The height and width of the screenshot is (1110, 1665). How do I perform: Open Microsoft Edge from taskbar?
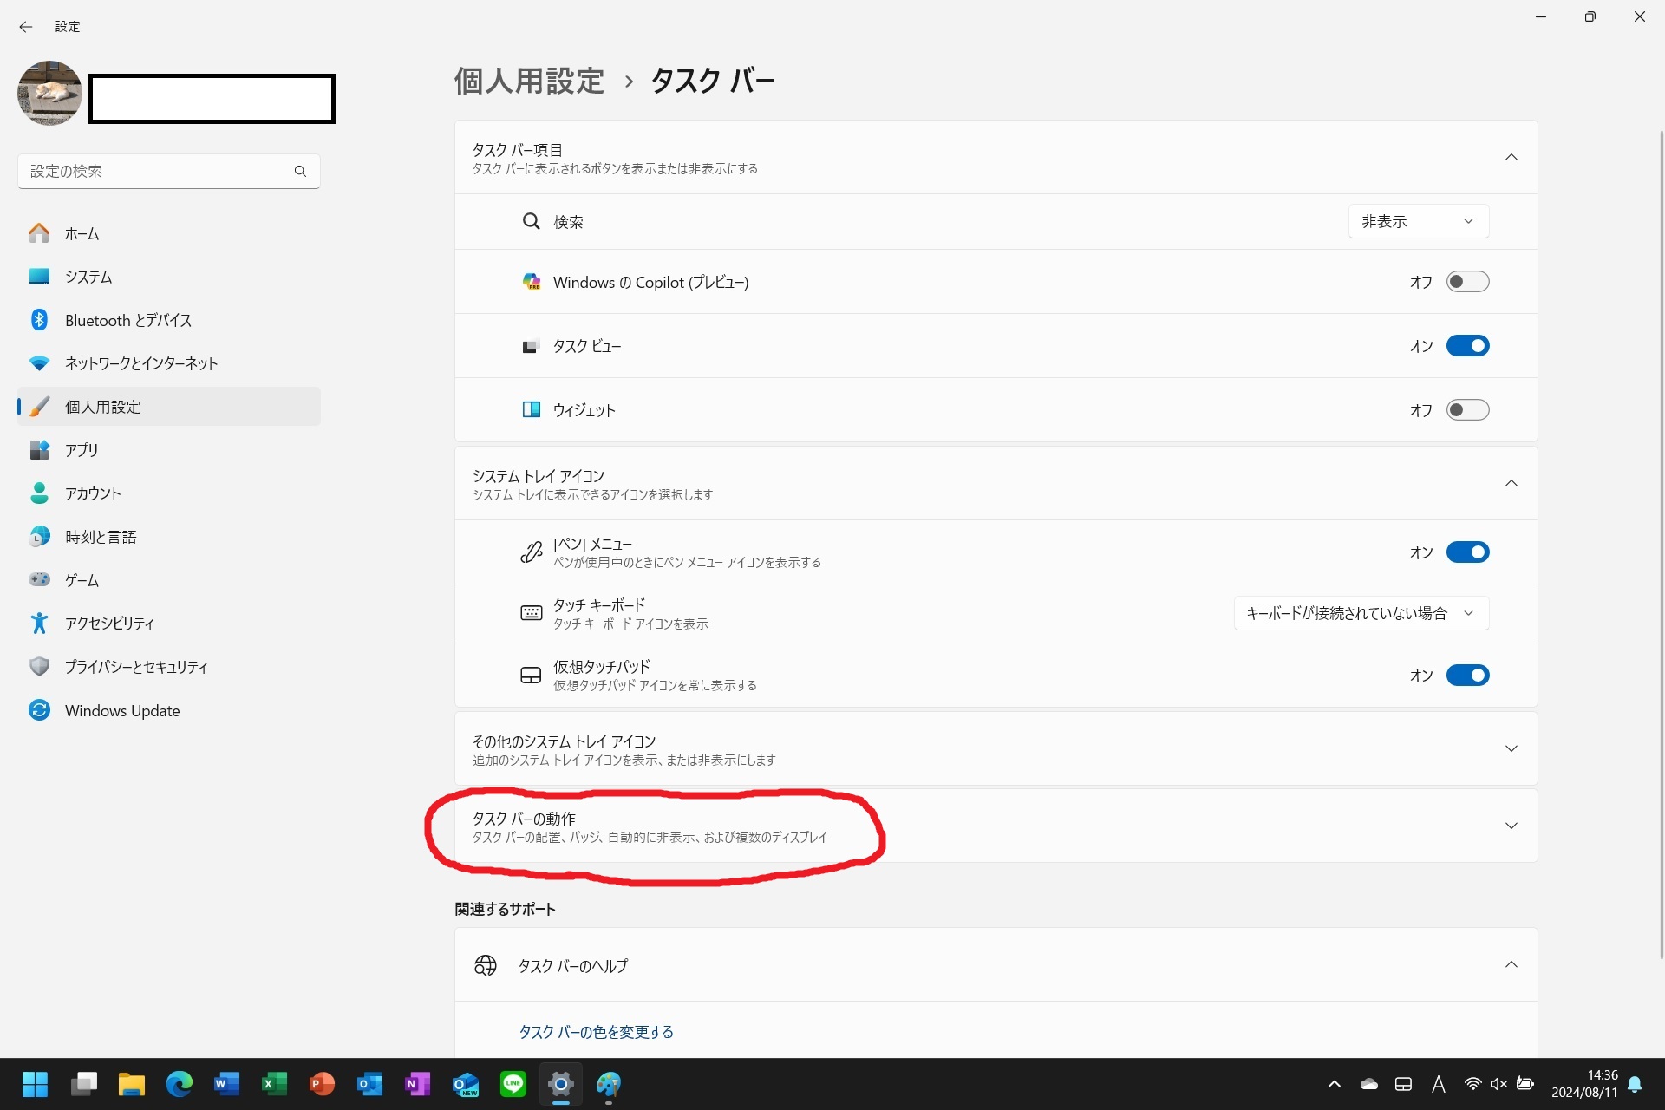(180, 1084)
